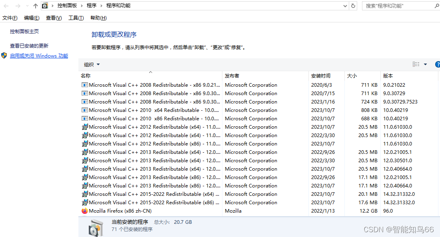Image resolution: width=440 pixels, height=237 pixels.
Task: Go up one level with Up arrow
Action: 35,6
